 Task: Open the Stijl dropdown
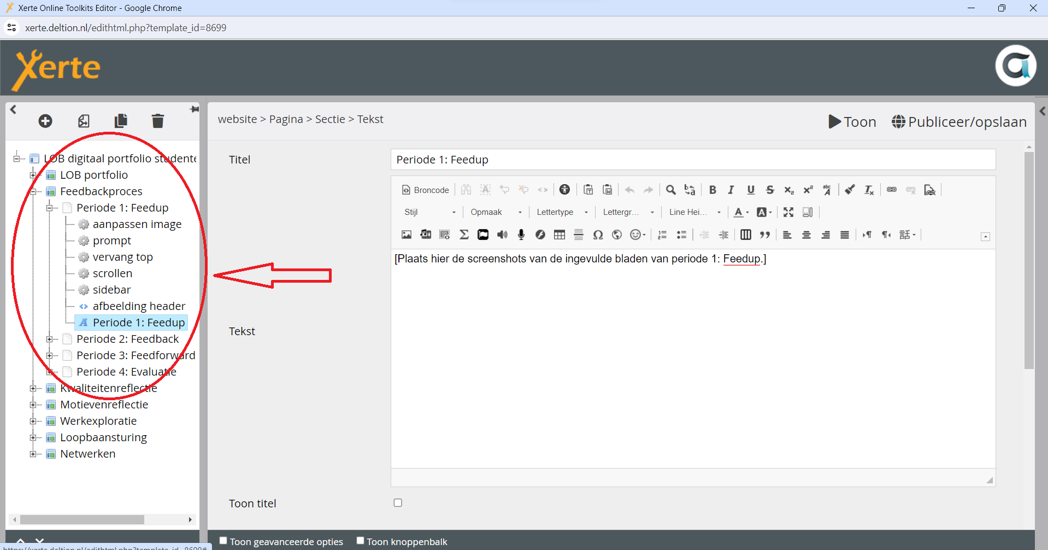click(x=430, y=212)
